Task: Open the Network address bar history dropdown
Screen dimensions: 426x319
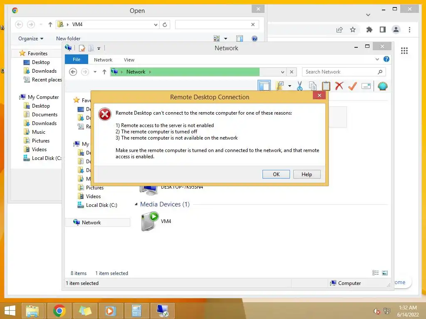Action: [282, 72]
